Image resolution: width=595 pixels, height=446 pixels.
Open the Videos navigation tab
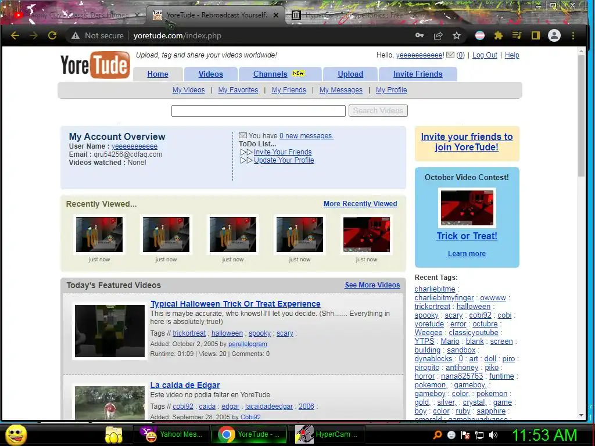210,74
